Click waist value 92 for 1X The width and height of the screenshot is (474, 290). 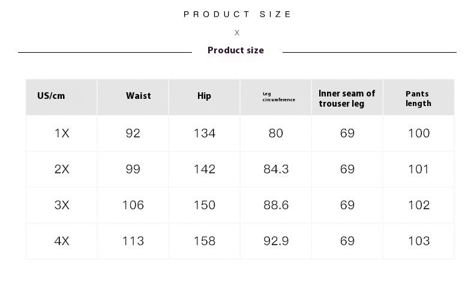pyautogui.click(x=133, y=134)
